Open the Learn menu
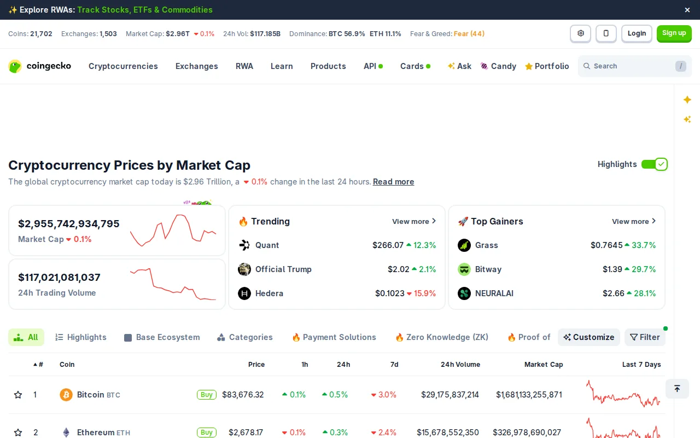The width and height of the screenshot is (700, 438). (282, 66)
